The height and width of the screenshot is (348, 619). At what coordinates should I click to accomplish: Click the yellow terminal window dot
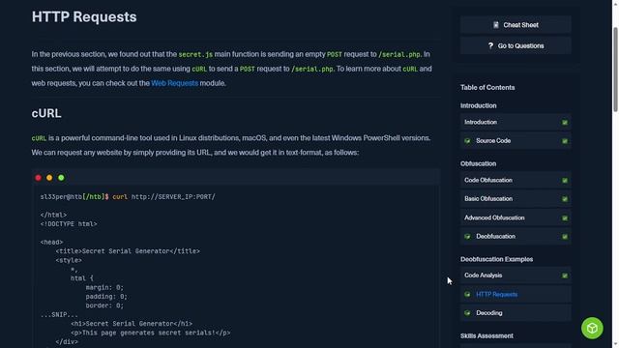tap(49, 178)
